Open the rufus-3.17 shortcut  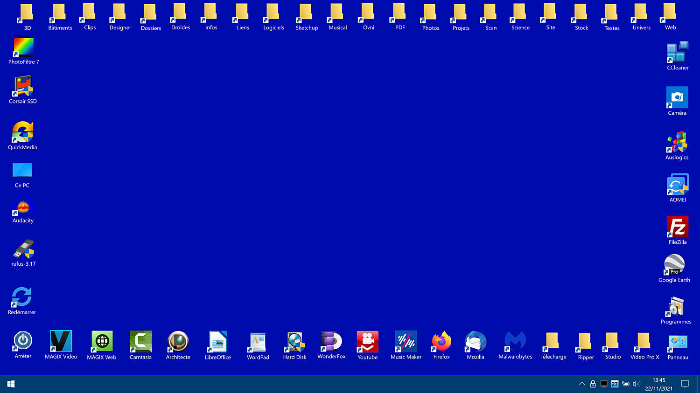click(23, 249)
